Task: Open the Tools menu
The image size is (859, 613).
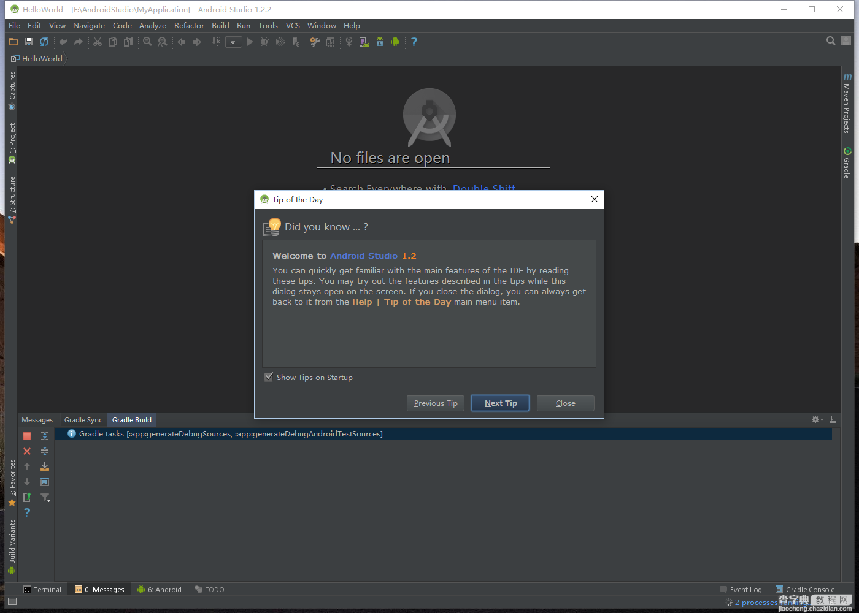Action: coord(268,26)
